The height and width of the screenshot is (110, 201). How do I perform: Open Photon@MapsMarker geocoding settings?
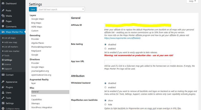coord(41,47)
